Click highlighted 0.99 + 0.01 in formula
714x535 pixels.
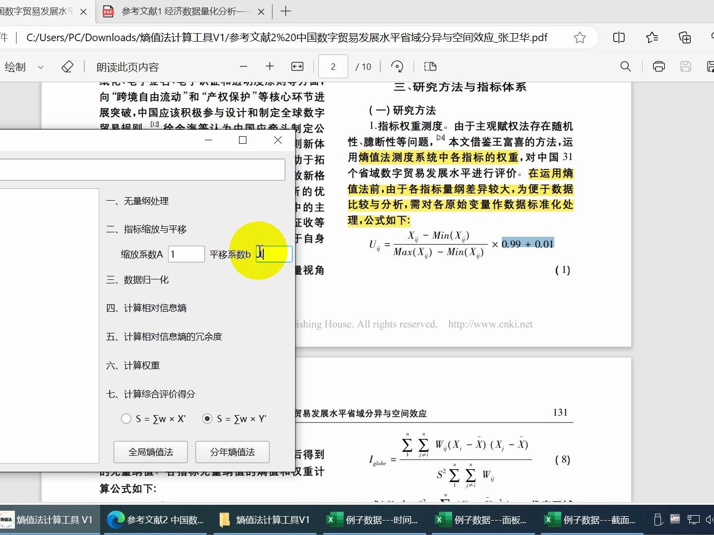point(528,244)
